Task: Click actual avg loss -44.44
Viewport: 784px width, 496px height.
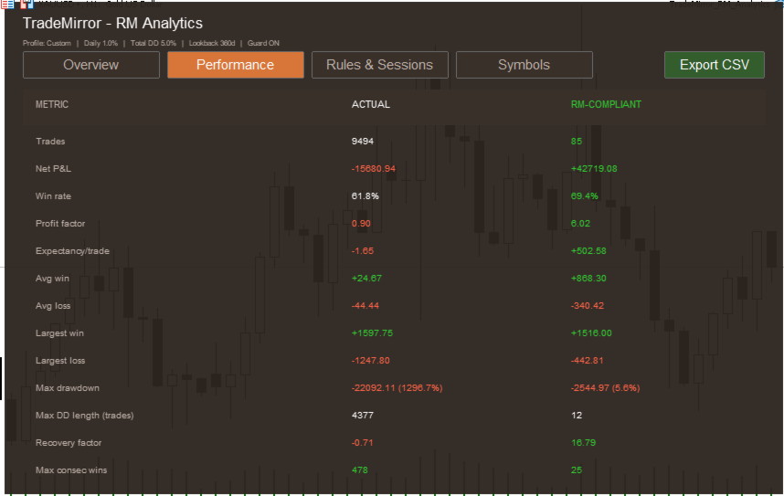Action: [365, 306]
